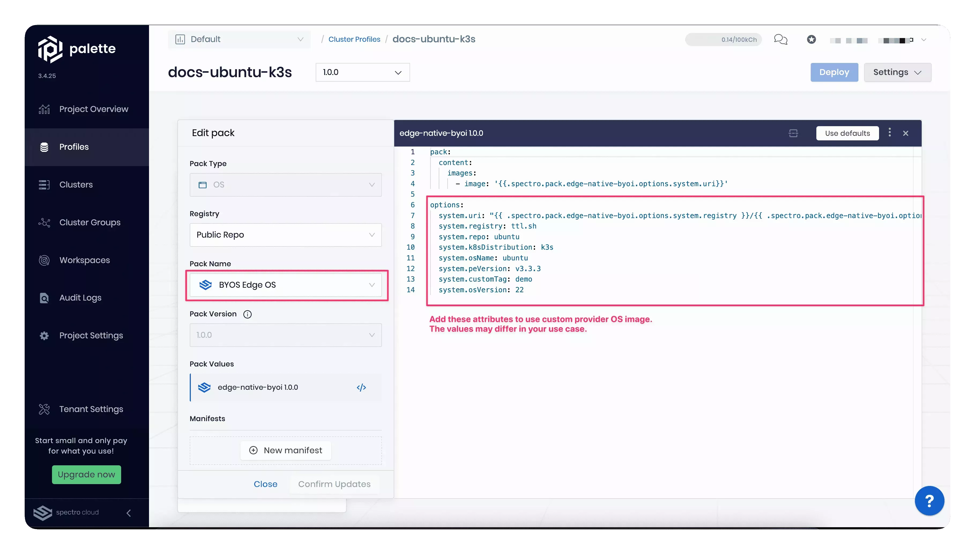Click line 9 system.repo: ubuntu
The height and width of the screenshot is (554, 975).
click(479, 237)
